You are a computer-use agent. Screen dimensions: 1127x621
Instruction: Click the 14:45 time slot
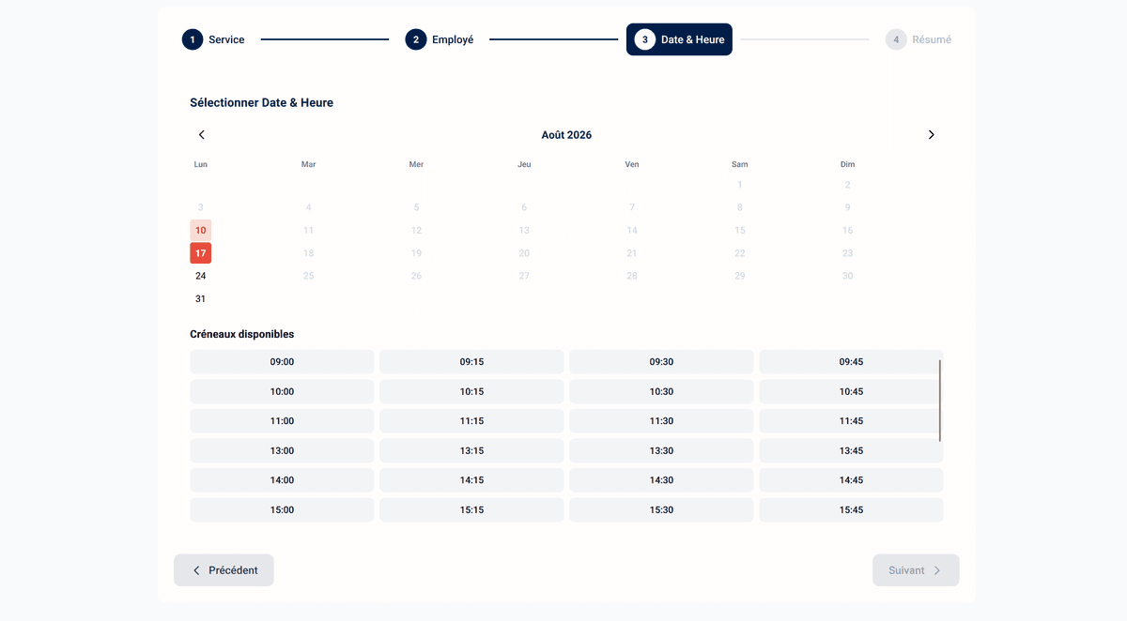[x=851, y=480]
